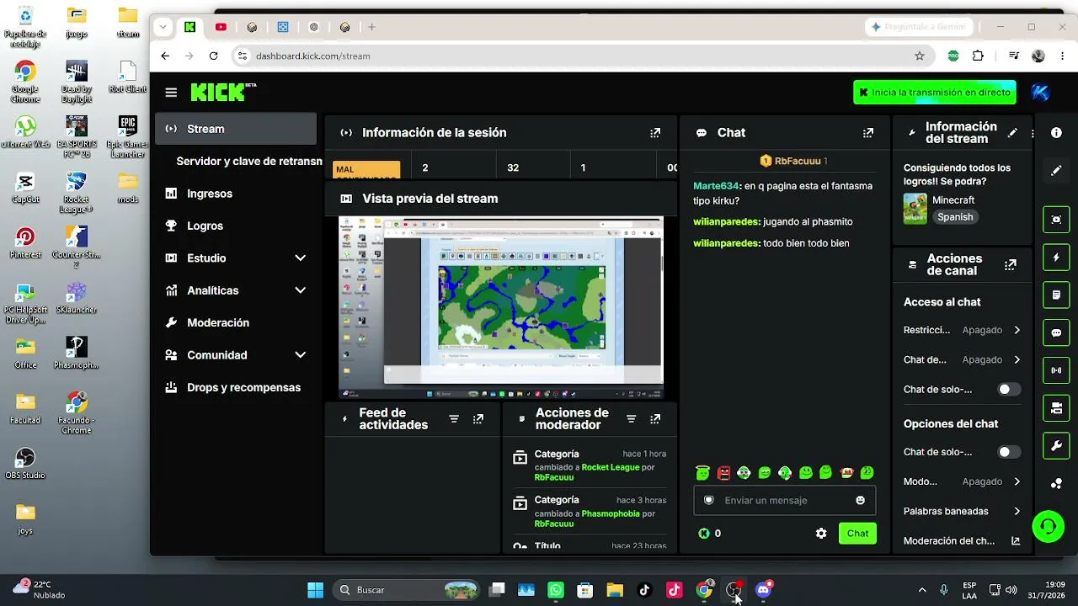Open the profile avatar in the Kick header
The width and height of the screenshot is (1078, 606).
[1041, 93]
